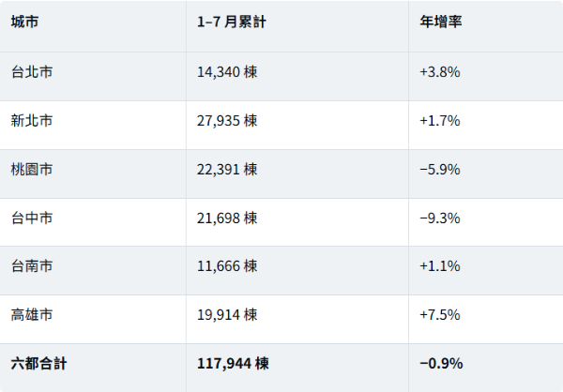The image size is (563, 392).
Task: Click the −5.9% growth cell
Action: click(440, 170)
